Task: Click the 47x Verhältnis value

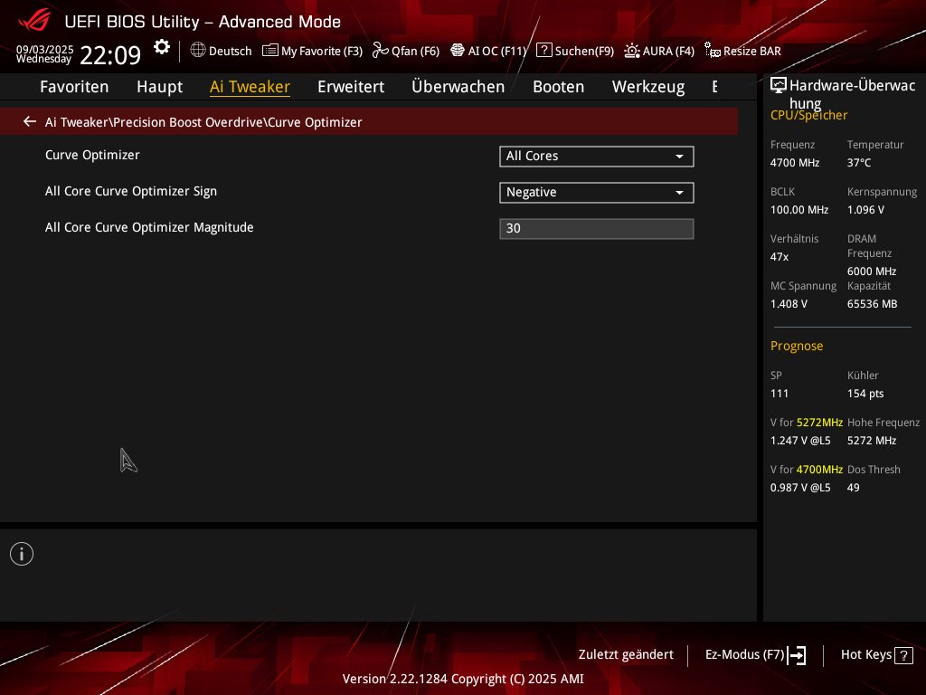Action: coord(780,257)
